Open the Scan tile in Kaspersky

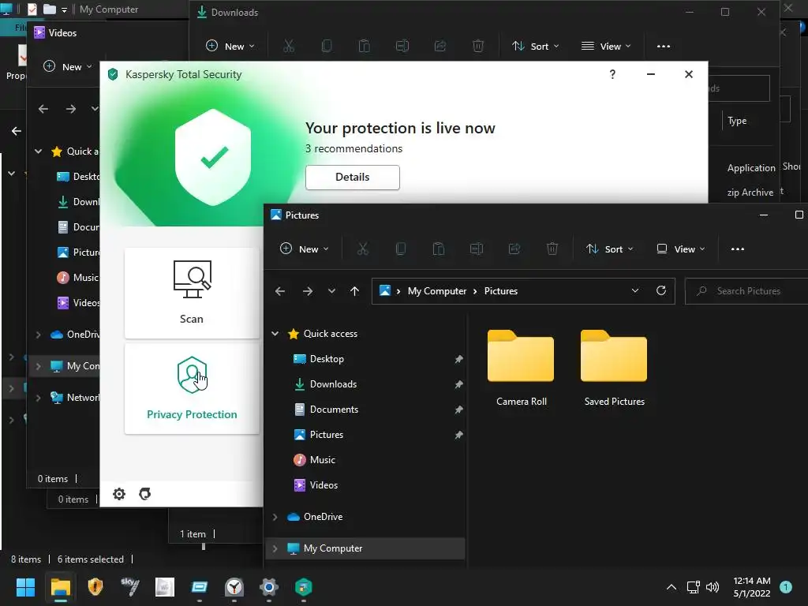click(x=192, y=293)
